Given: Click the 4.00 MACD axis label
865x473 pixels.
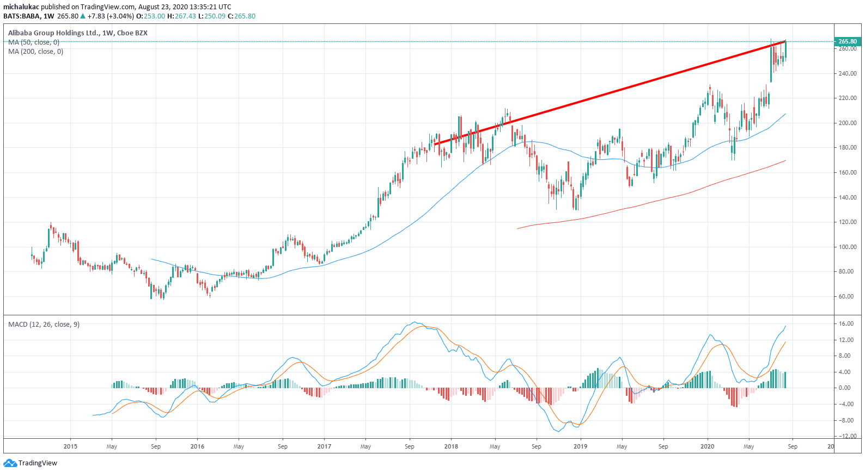Looking at the screenshot, I should coord(844,372).
